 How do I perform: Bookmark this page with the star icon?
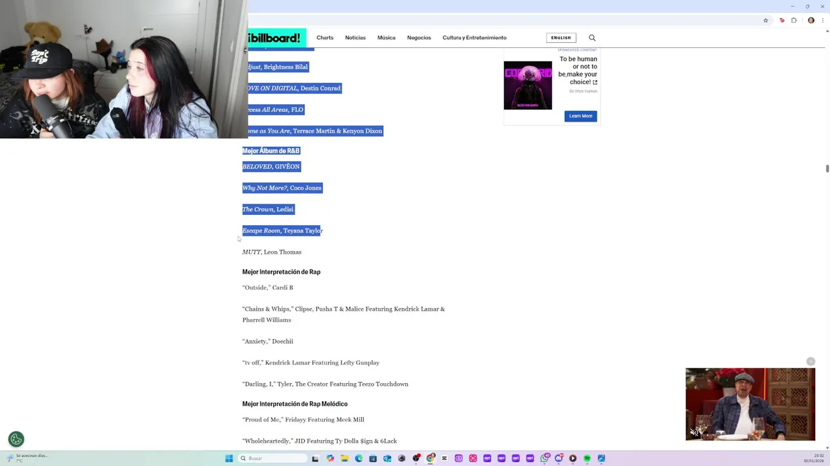pyautogui.click(x=766, y=20)
